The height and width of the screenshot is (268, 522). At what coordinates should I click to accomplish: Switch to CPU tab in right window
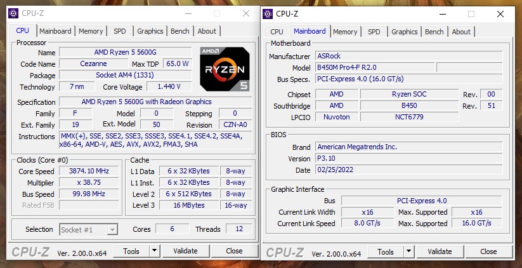[277, 32]
